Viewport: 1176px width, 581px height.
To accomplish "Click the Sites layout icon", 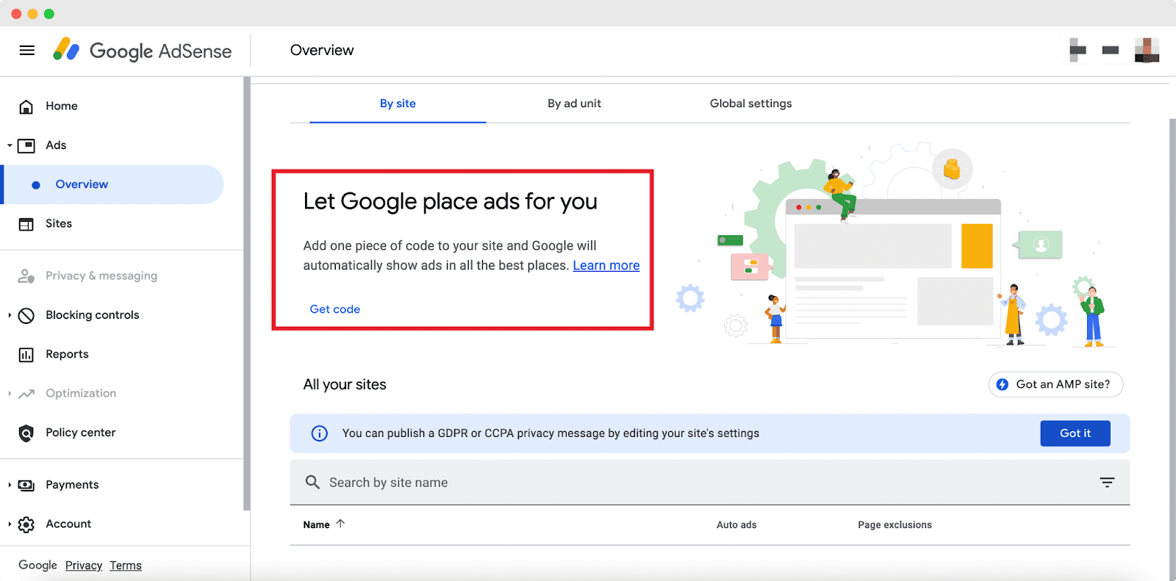I will tap(26, 224).
